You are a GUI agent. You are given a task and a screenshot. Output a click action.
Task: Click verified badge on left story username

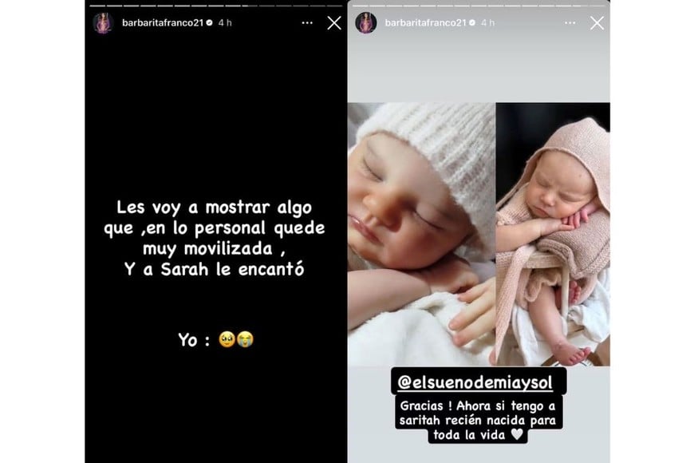point(209,22)
